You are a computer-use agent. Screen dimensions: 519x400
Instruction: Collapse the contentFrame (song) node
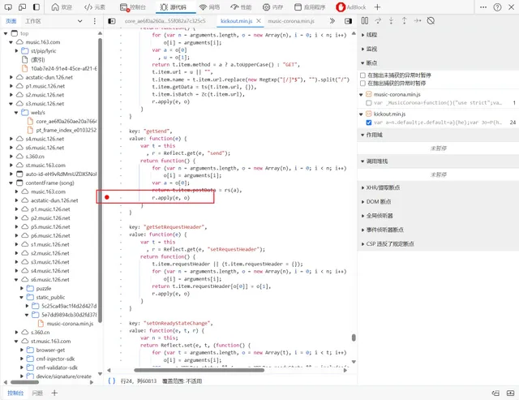(x=11, y=183)
